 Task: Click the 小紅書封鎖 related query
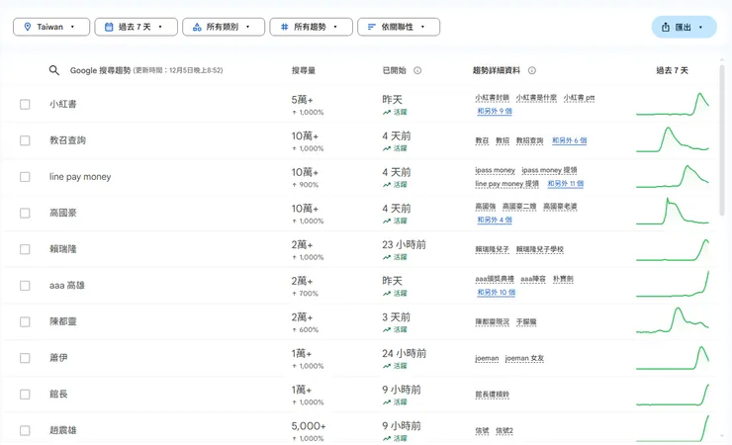click(x=492, y=98)
